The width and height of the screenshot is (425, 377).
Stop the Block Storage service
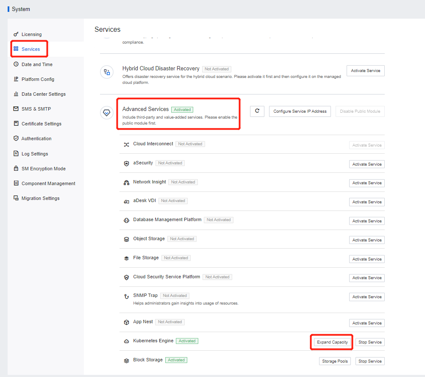[370, 361]
